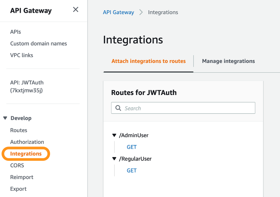Switch to Manage integrations tab
This screenshot has height=197, width=280.
[228, 61]
